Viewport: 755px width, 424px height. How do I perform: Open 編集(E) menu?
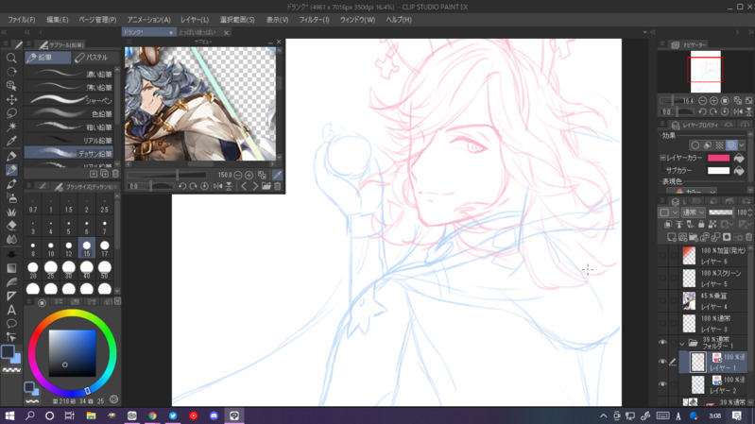(57, 20)
